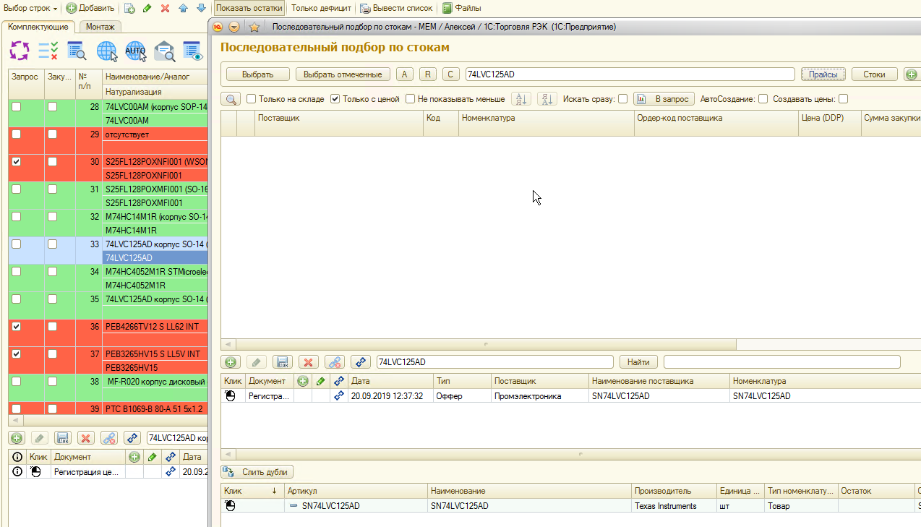Click the purple refresh arrows icon
The width and height of the screenshot is (921, 527).
click(x=19, y=51)
